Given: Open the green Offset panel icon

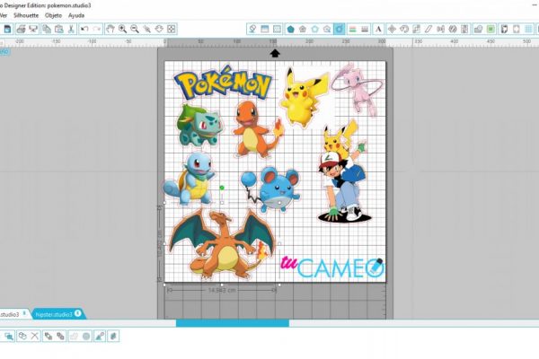Looking at the screenshot, I should tap(490, 29).
